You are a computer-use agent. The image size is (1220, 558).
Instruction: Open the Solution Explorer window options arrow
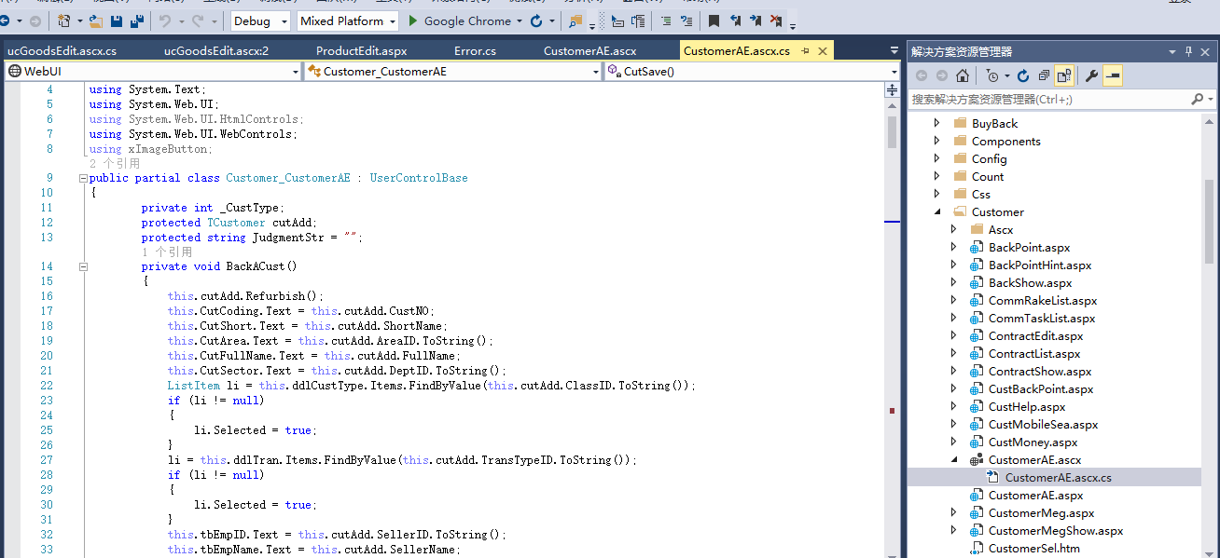point(1172,51)
